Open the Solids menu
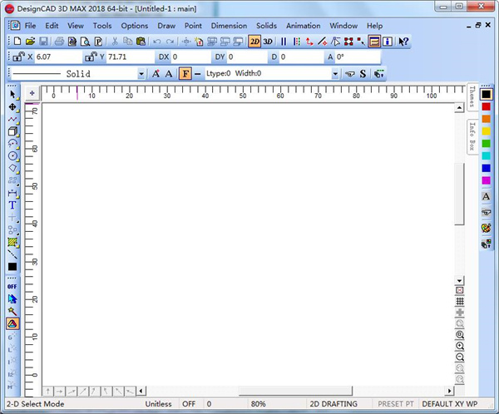The image size is (499, 414). 266,26
